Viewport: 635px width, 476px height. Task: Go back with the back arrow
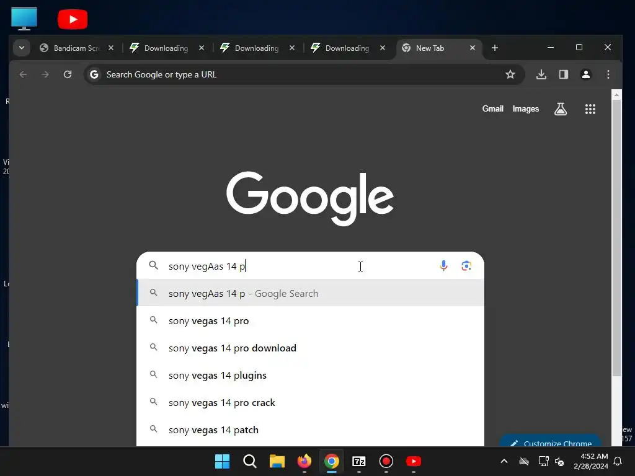23,74
